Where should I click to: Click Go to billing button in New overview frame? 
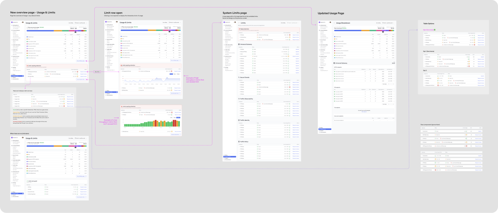(71, 23)
